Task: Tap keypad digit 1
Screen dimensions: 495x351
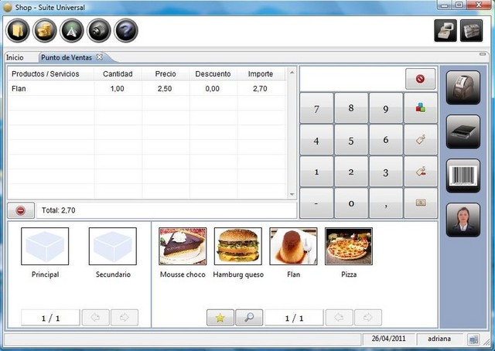Action: (x=316, y=172)
